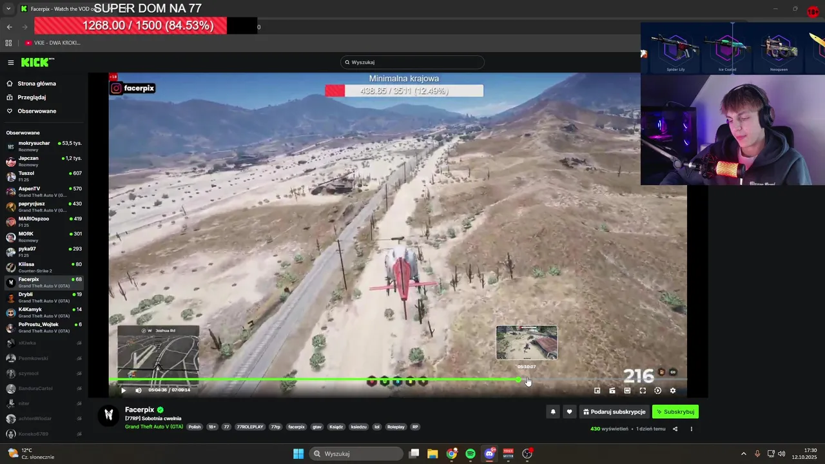825x464 pixels.
Task: Open Windows Start menu
Action: (298, 454)
